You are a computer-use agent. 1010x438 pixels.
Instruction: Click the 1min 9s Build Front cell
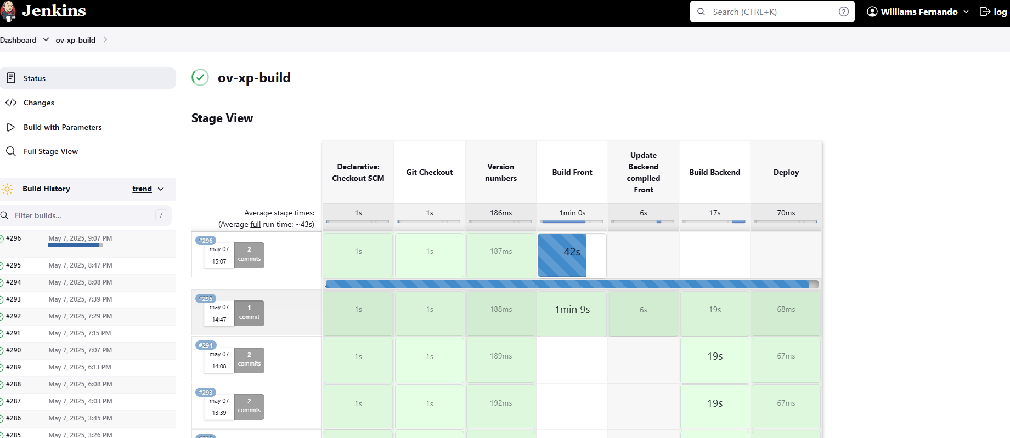(x=572, y=314)
